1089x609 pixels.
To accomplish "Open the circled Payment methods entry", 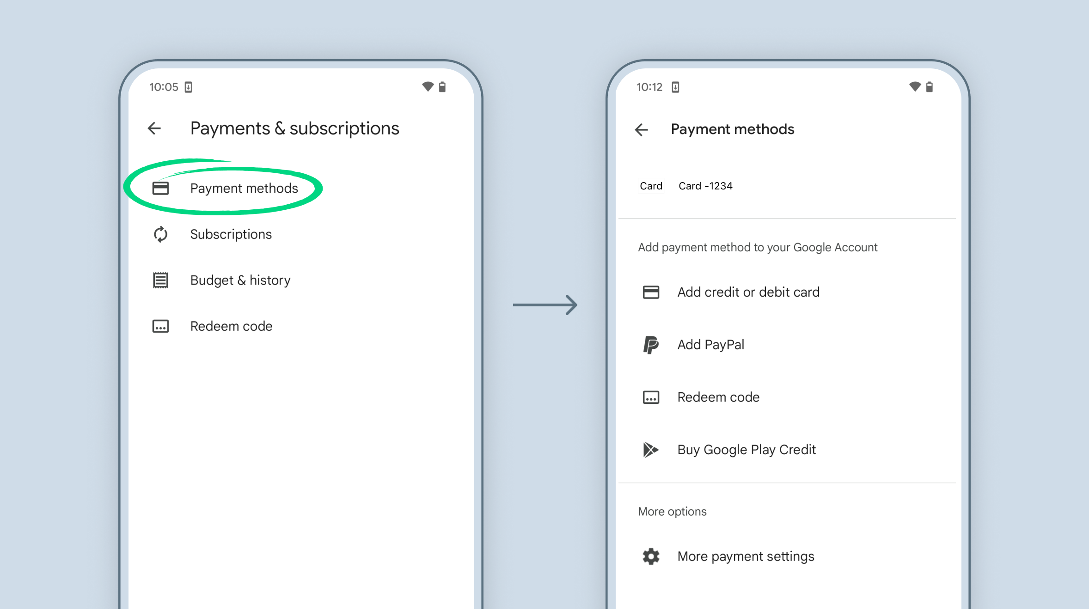I will 244,189.
